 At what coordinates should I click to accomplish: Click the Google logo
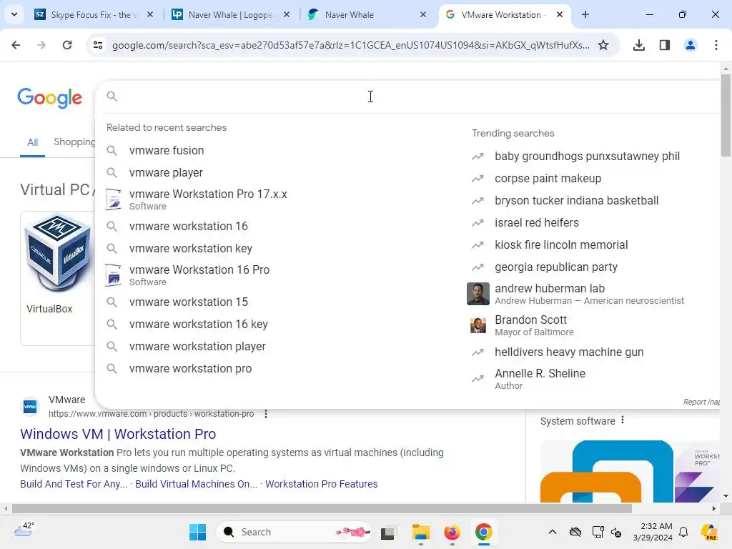point(50,97)
